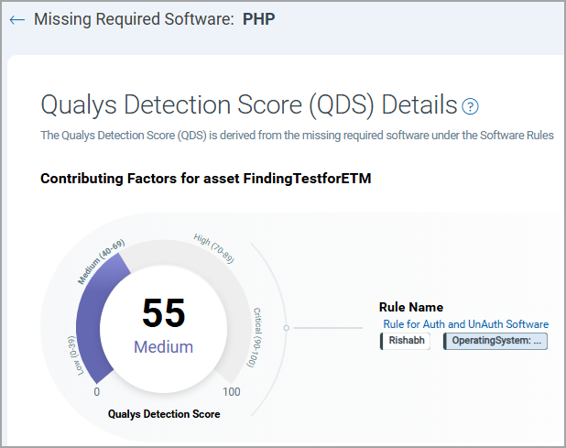Select the Rishabh tag

(x=406, y=341)
